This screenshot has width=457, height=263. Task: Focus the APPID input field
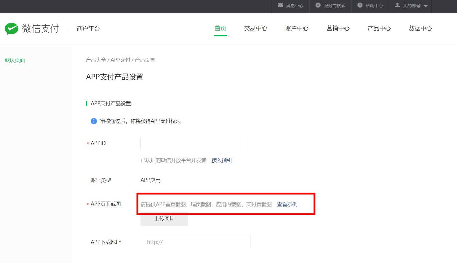194,143
